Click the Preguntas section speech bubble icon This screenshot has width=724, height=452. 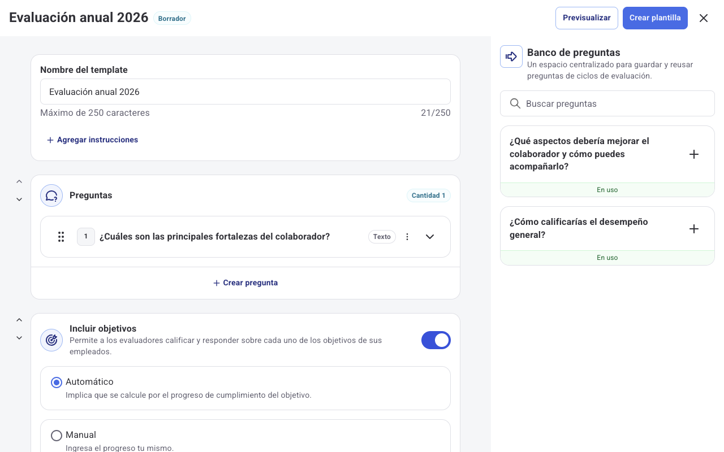pyautogui.click(x=51, y=195)
